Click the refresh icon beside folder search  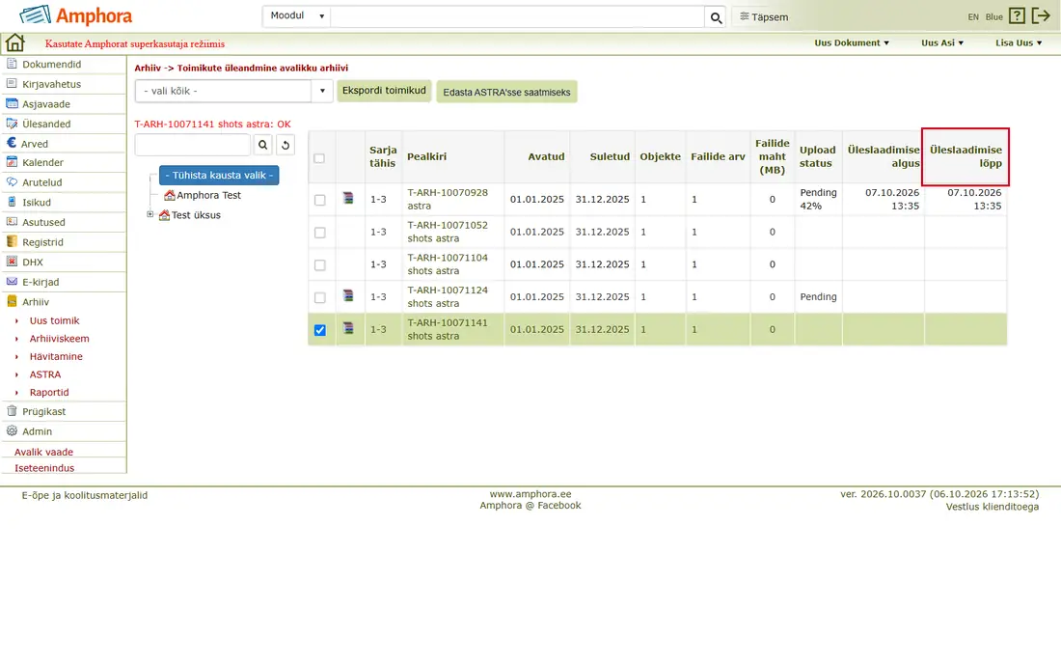286,145
